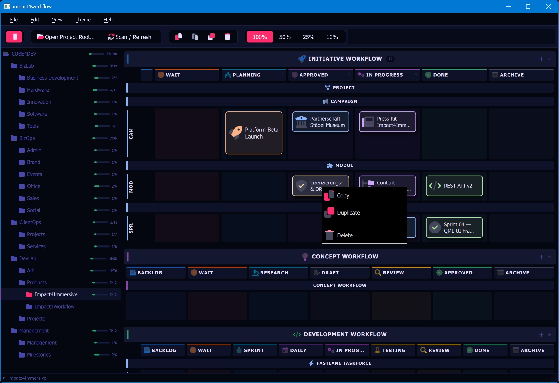Click the duplicate icon in the toolbar
This screenshot has width=559, height=383.
[211, 37]
